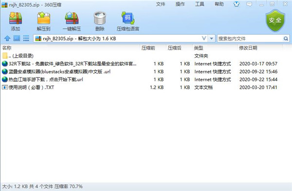Sort by the 压缩前 column header
The height and width of the screenshot is (191, 292).
click(x=148, y=48)
